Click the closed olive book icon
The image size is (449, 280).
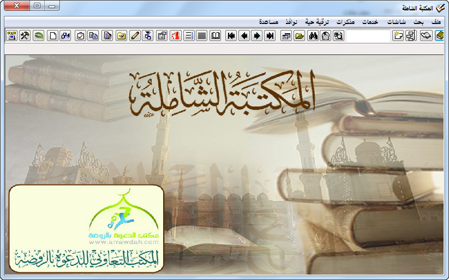[x=439, y=36]
